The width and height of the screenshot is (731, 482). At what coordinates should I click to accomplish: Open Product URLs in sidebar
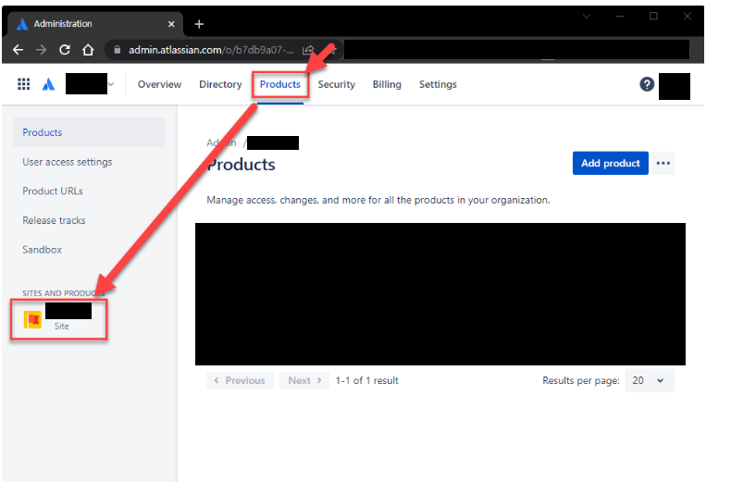[53, 192]
